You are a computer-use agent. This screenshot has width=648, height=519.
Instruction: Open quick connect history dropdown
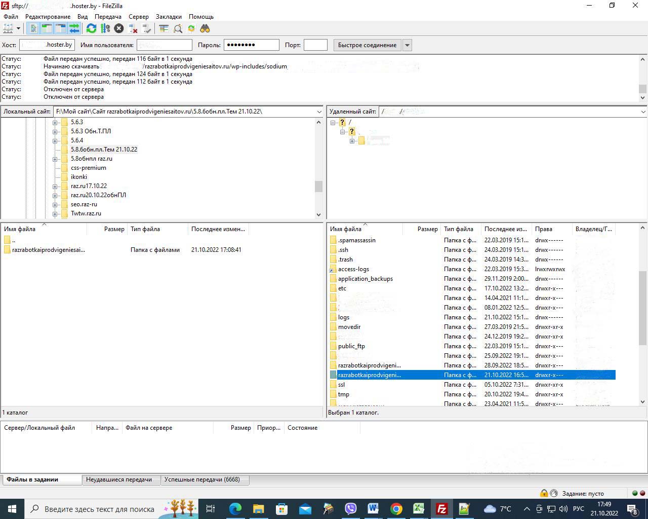click(x=407, y=45)
